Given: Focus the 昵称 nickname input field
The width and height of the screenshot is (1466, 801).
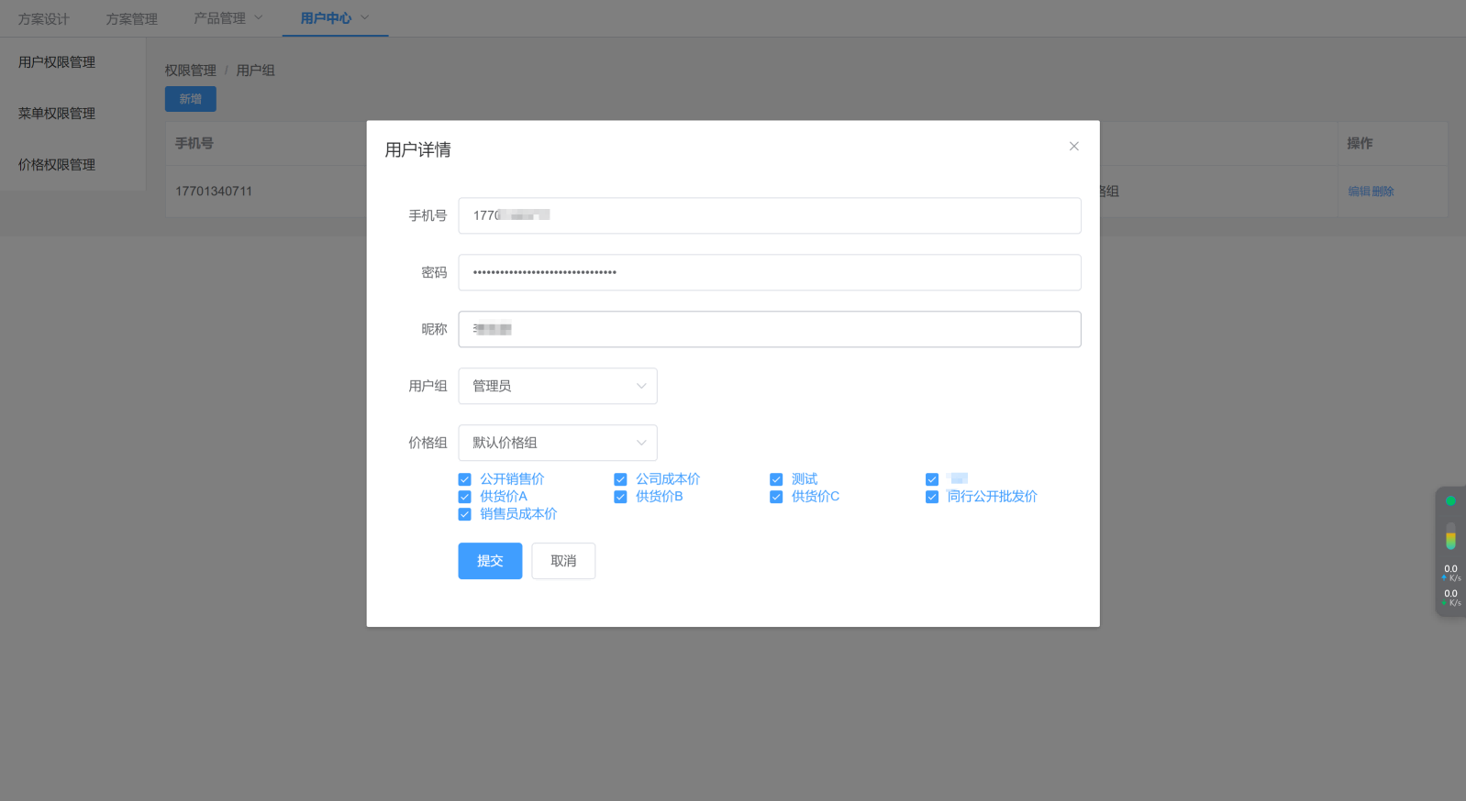Looking at the screenshot, I should tap(769, 329).
